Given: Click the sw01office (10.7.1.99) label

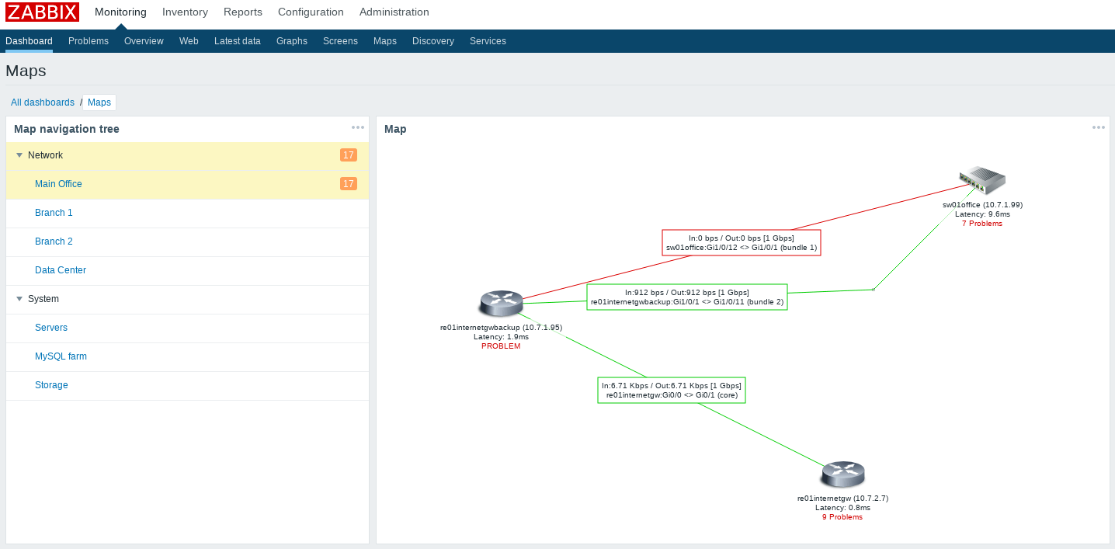Looking at the screenshot, I should (x=982, y=205).
